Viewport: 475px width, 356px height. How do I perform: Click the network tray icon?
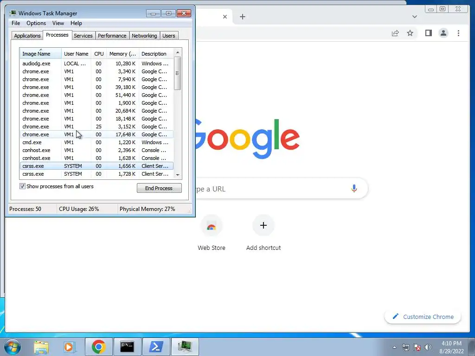point(405,347)
